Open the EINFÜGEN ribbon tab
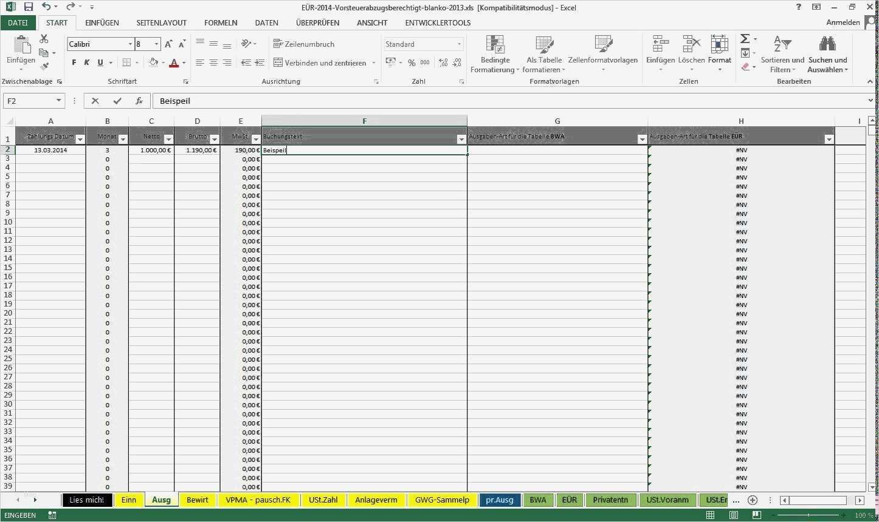Image resolution: width=879 pixels, height=522 pixels. (x=102, y=22)
